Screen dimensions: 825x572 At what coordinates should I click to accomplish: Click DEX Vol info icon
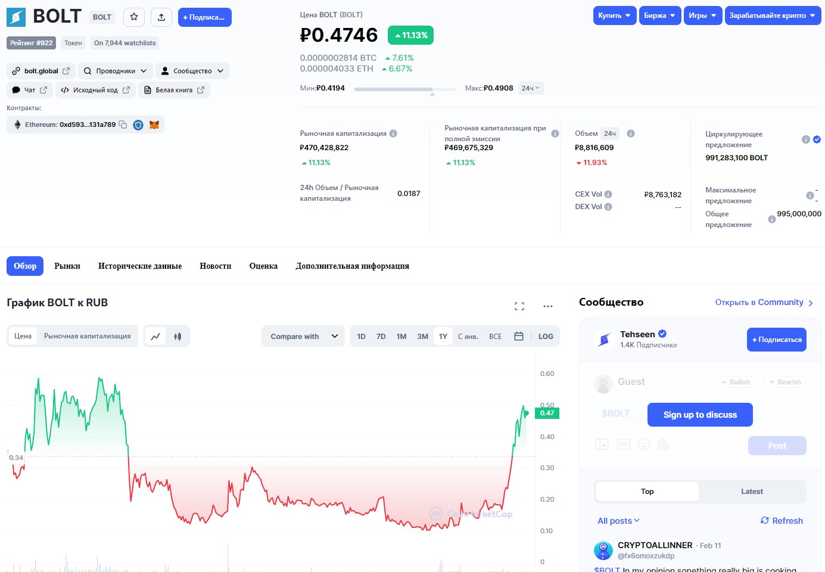(608, 207)
